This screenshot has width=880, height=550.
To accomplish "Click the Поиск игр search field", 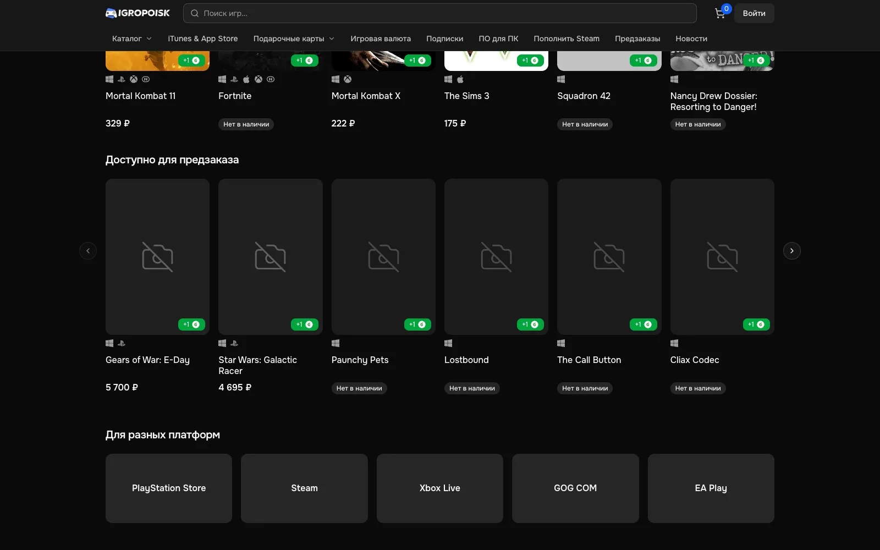I will pos(440,13).
